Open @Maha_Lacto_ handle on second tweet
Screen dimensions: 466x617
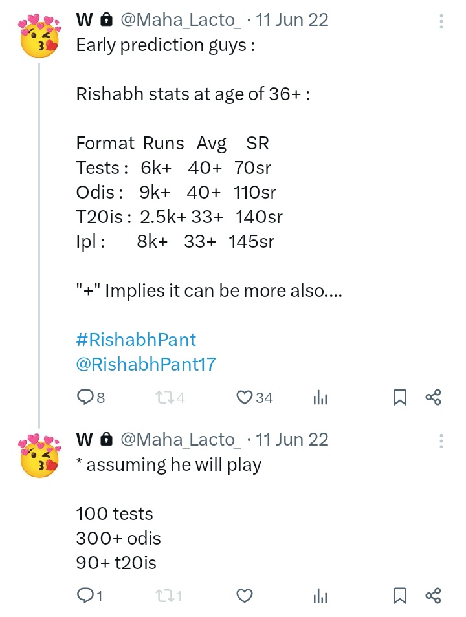click(x=181, y=440)
